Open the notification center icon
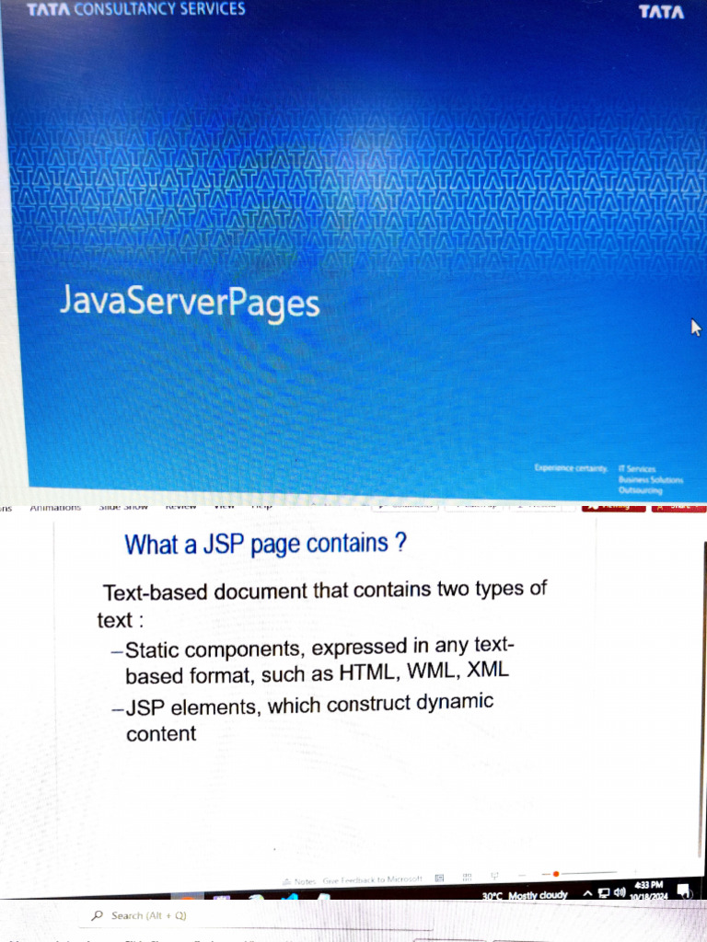Viewport: 707px width, 942px height. click(684, 890)
